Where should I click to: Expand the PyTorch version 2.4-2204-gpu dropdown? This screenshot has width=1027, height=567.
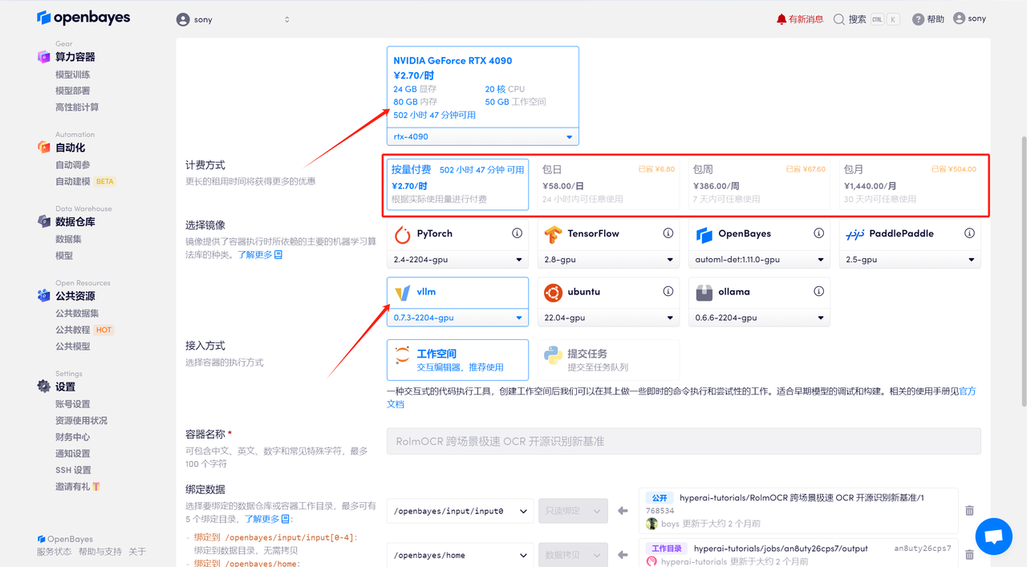pyautogui.click(x=457, y=259)
